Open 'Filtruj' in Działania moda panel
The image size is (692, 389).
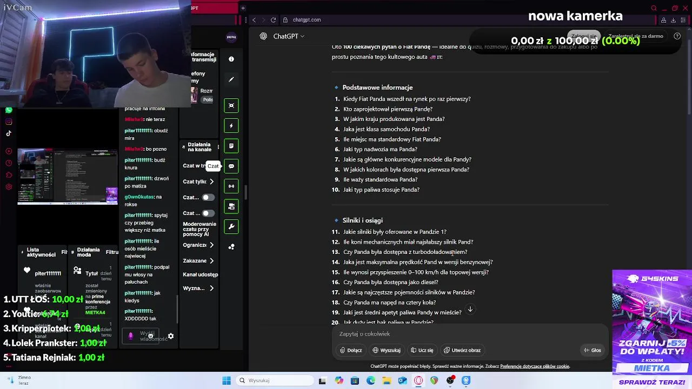tap(112, 252)
